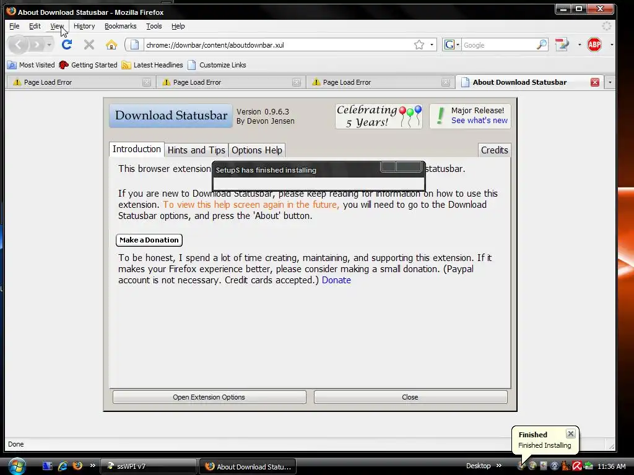Close the third Page Load Error tab

446,82
